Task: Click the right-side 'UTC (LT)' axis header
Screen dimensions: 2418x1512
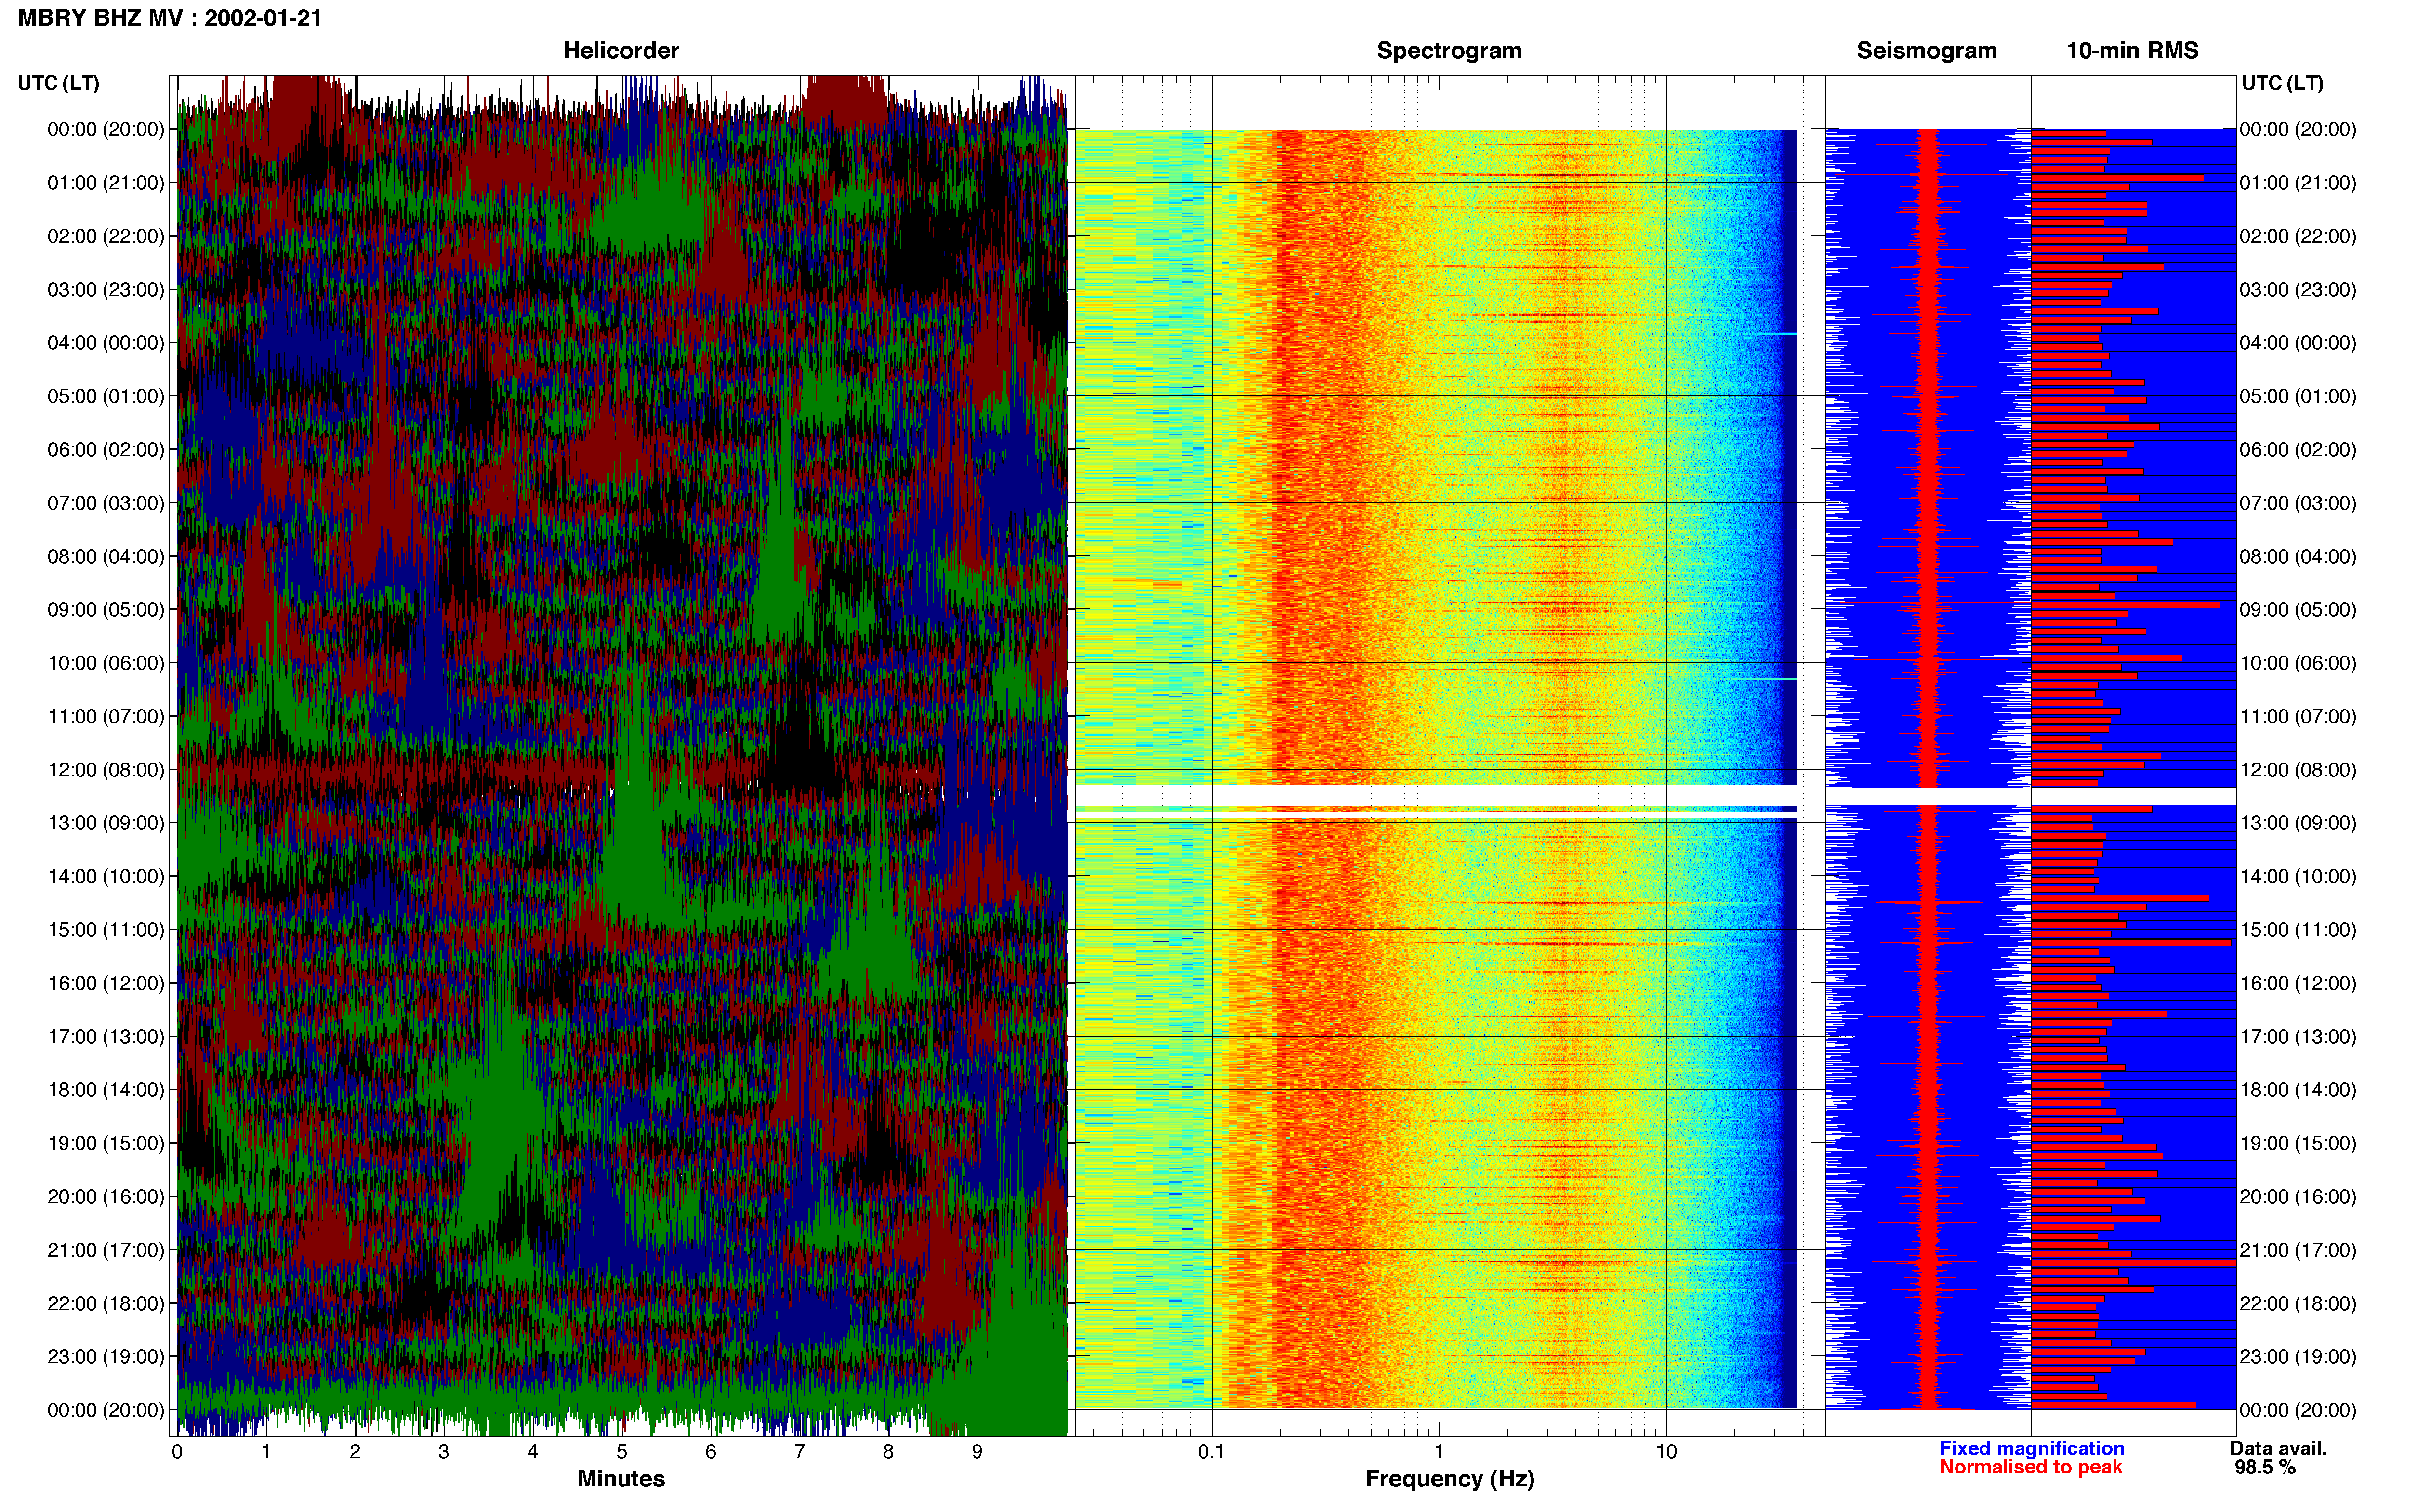Action: click(x=2282, y=83)
